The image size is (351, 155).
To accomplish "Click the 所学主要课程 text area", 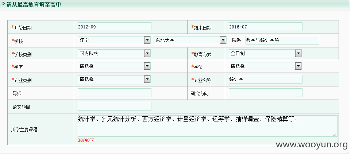I will pyautogui.click(x=208, y=126).
